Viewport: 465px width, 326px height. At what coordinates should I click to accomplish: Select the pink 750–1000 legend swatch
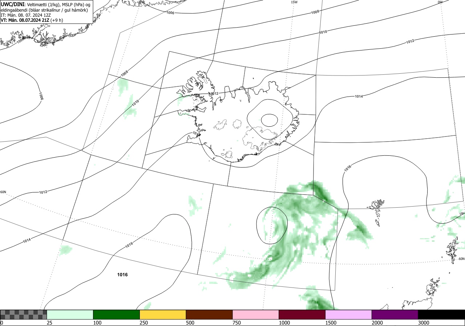pyautogui.click(x=256, y=314)
